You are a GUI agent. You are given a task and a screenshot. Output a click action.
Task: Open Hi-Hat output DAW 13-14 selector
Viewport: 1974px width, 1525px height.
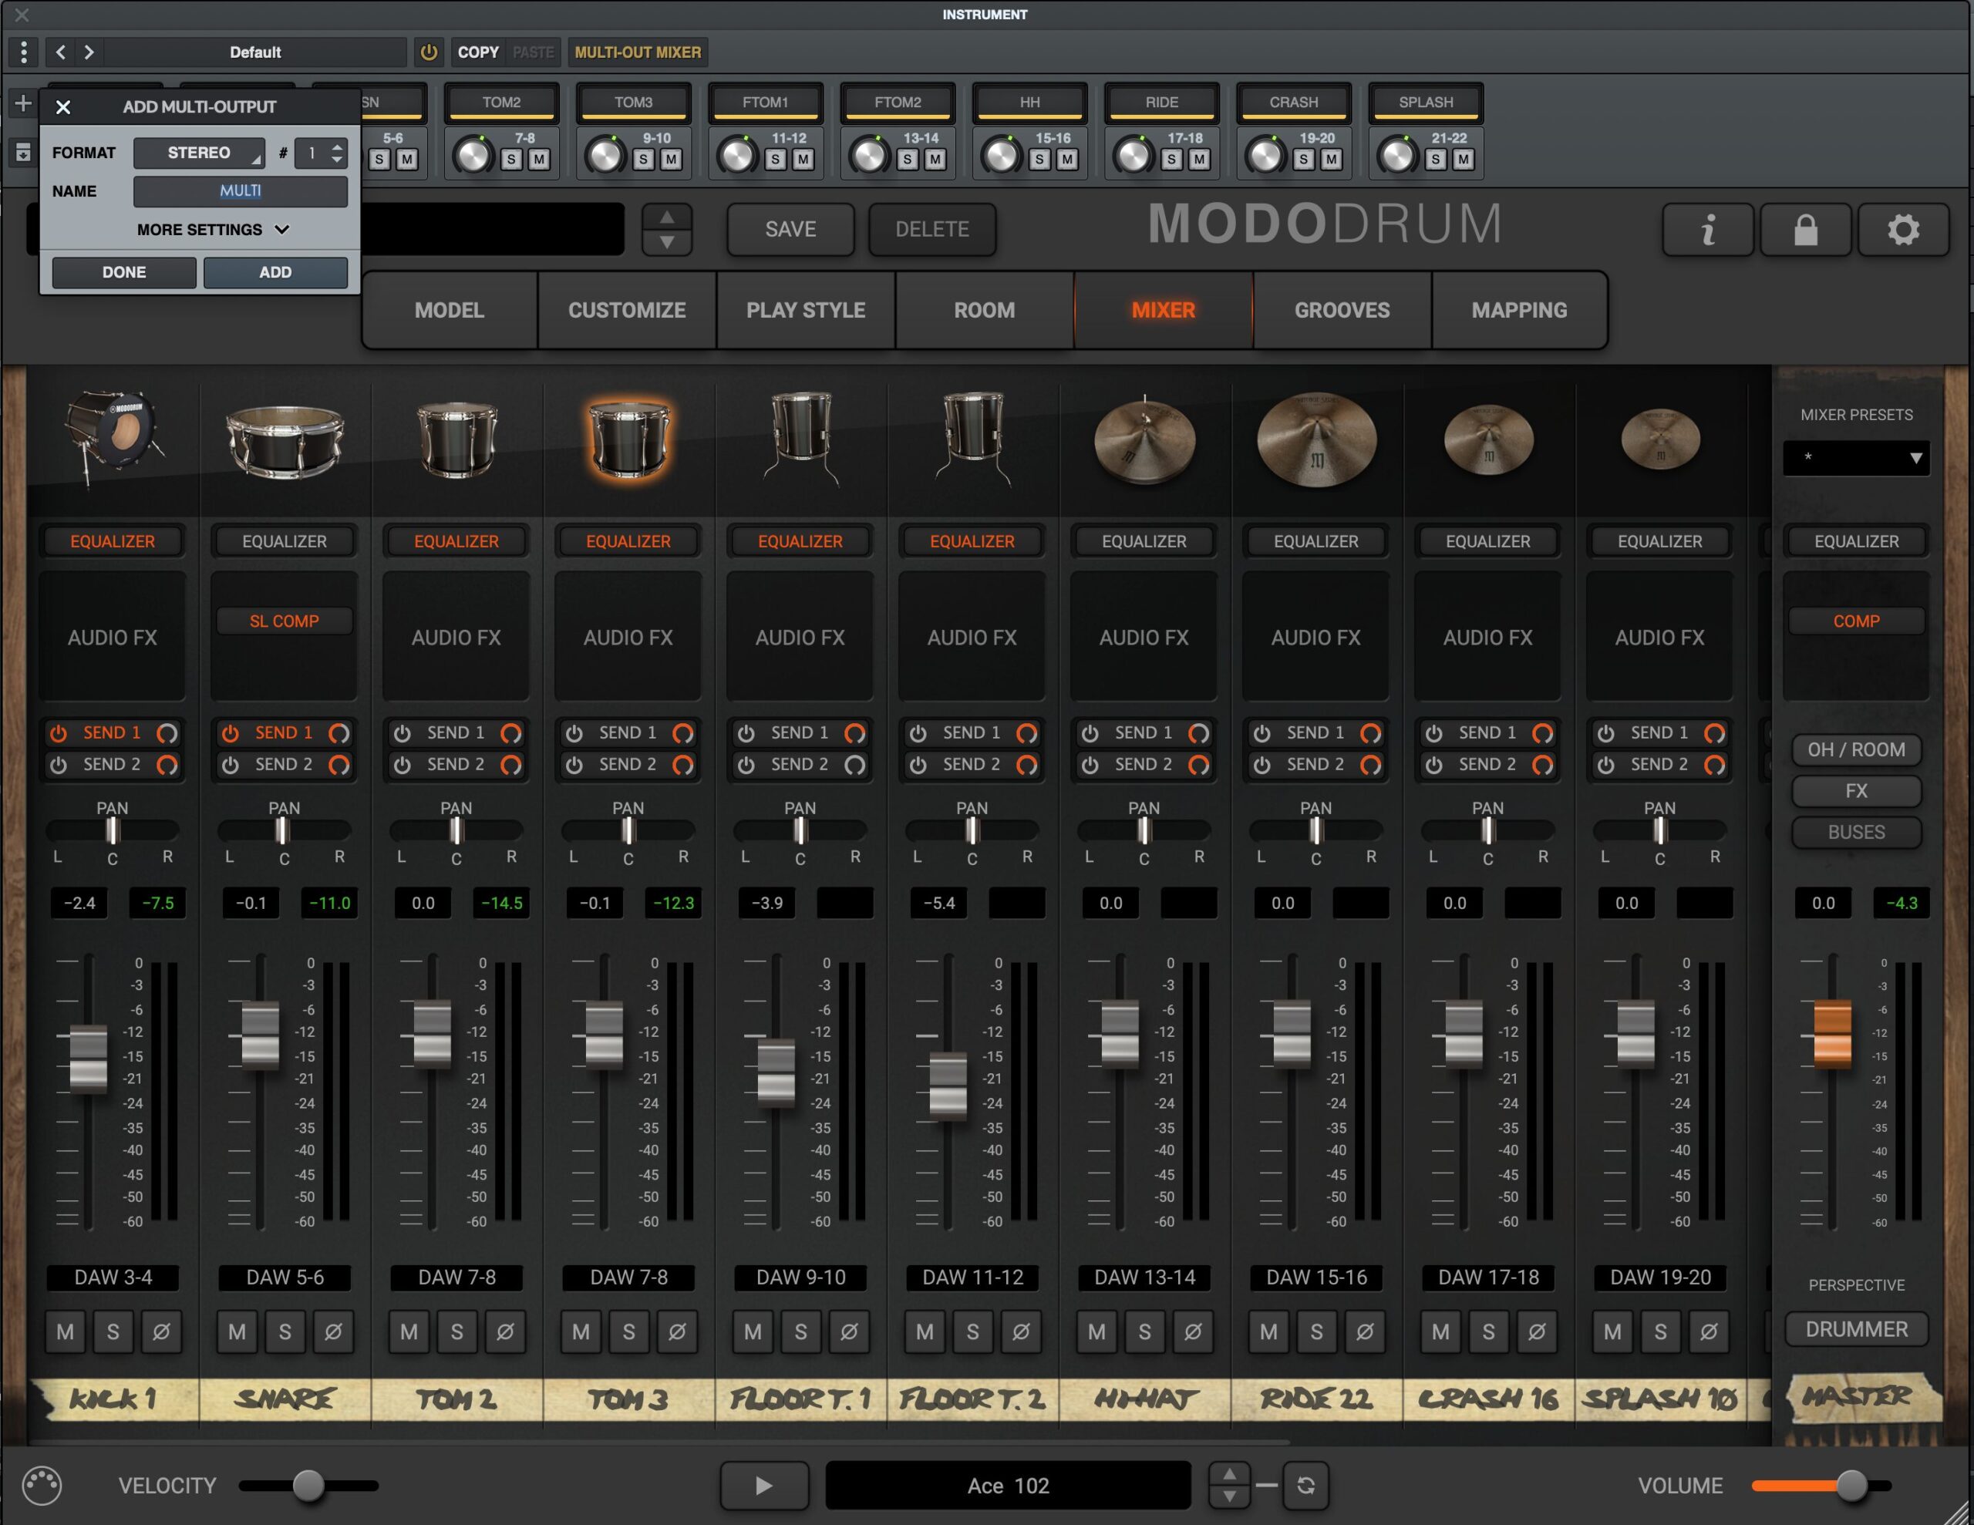tap(1144, 1278)
